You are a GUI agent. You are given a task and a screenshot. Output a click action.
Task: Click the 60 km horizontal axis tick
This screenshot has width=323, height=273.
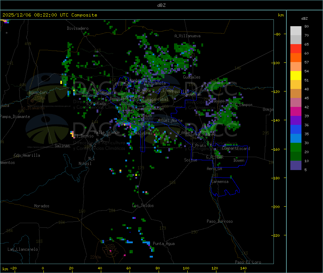(128, 268)
